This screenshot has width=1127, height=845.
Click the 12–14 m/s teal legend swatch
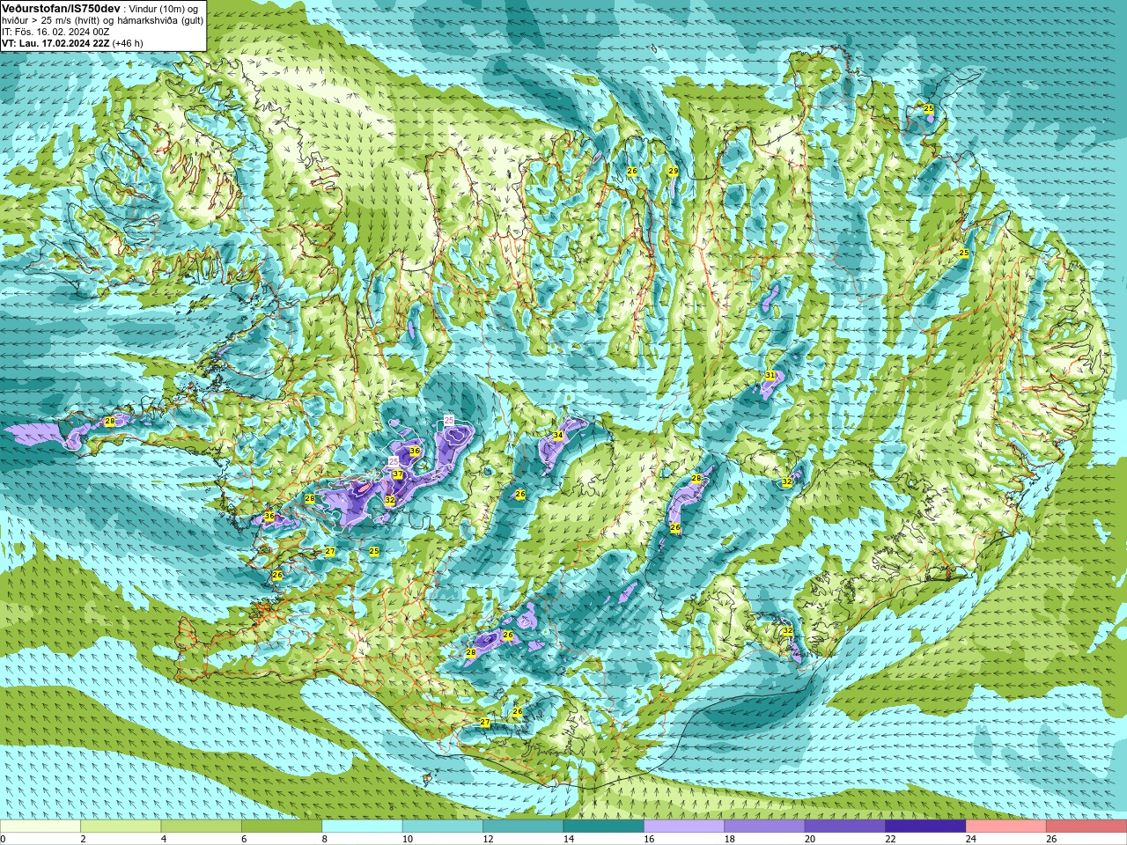tap(523, 827)
